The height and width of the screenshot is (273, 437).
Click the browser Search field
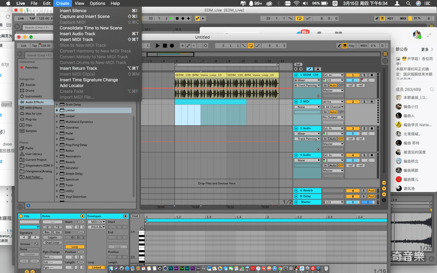click(39, 55)
